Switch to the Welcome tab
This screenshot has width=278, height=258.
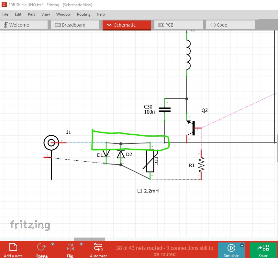24,25
